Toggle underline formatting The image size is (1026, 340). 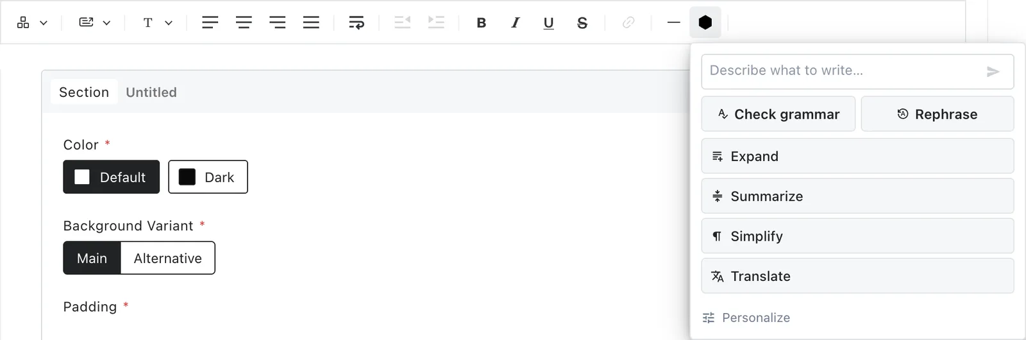coord(549,23)
